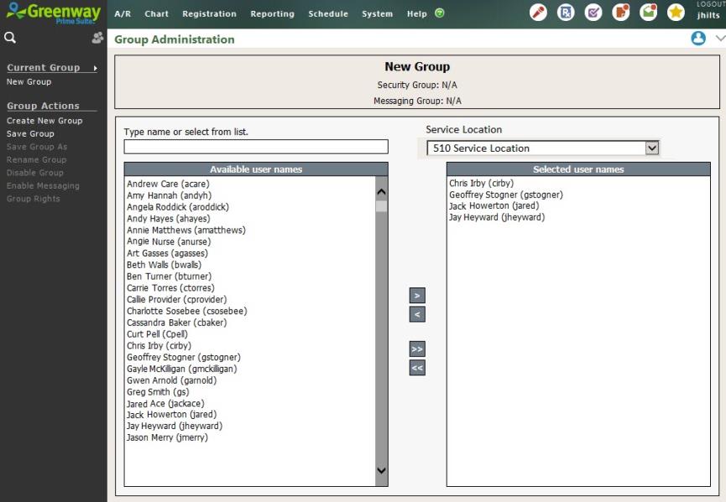Open the Rx prescription icon

pyautogui.click(x=567, y=13)
